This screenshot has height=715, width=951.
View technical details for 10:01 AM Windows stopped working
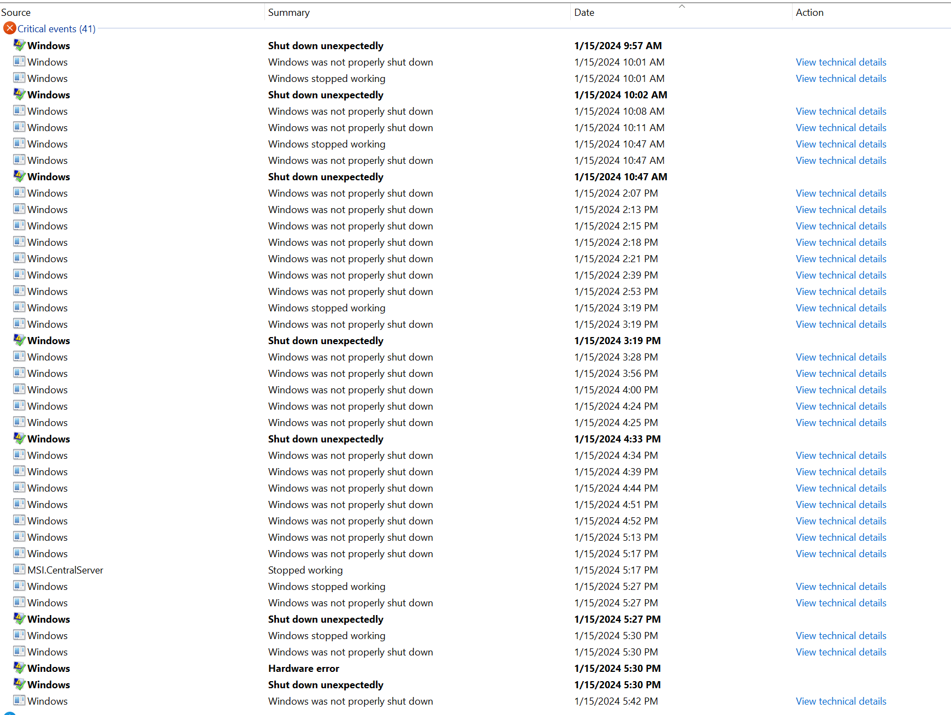coord(841,79)
